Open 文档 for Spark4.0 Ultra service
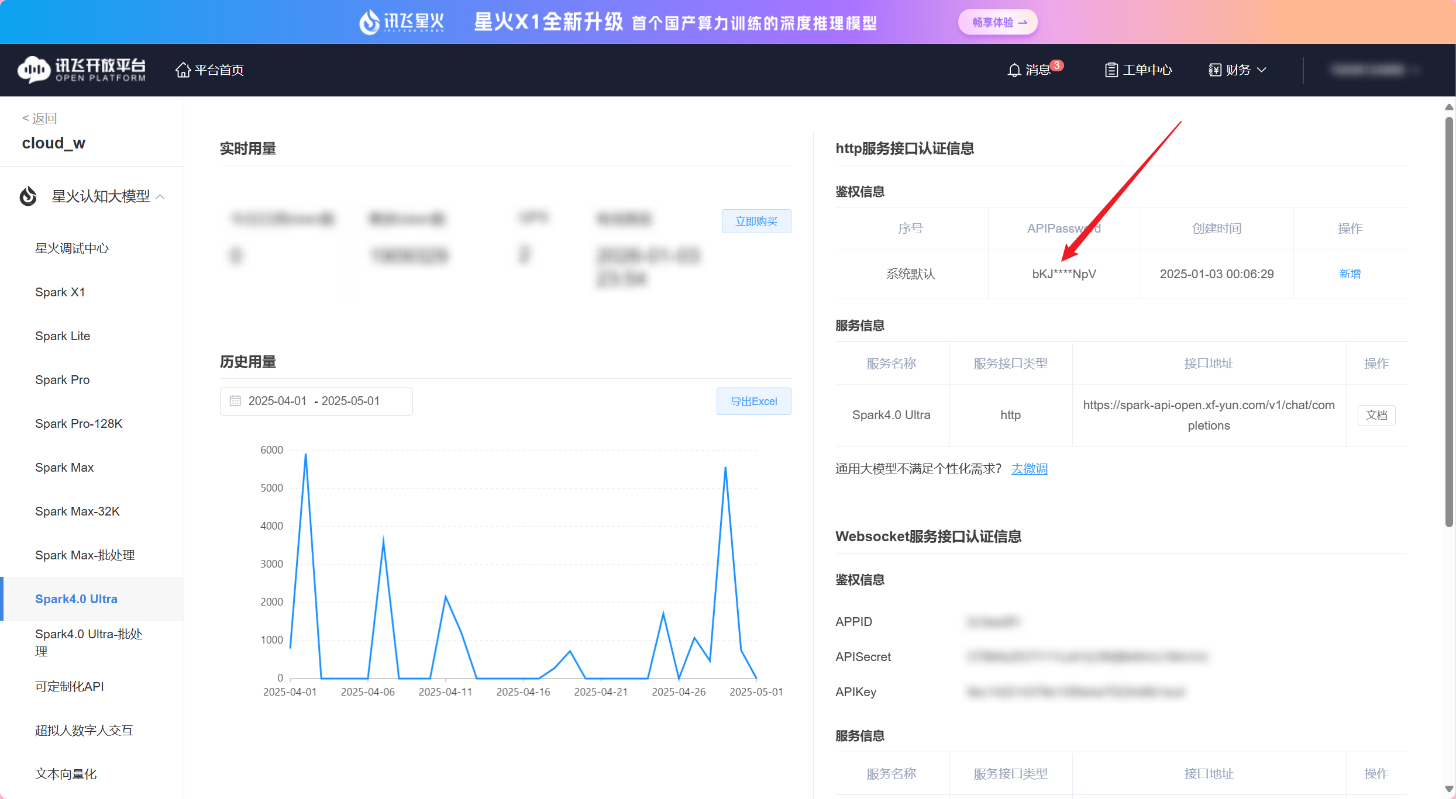This screenshot has width=1456, height=799. [1376, 415]
